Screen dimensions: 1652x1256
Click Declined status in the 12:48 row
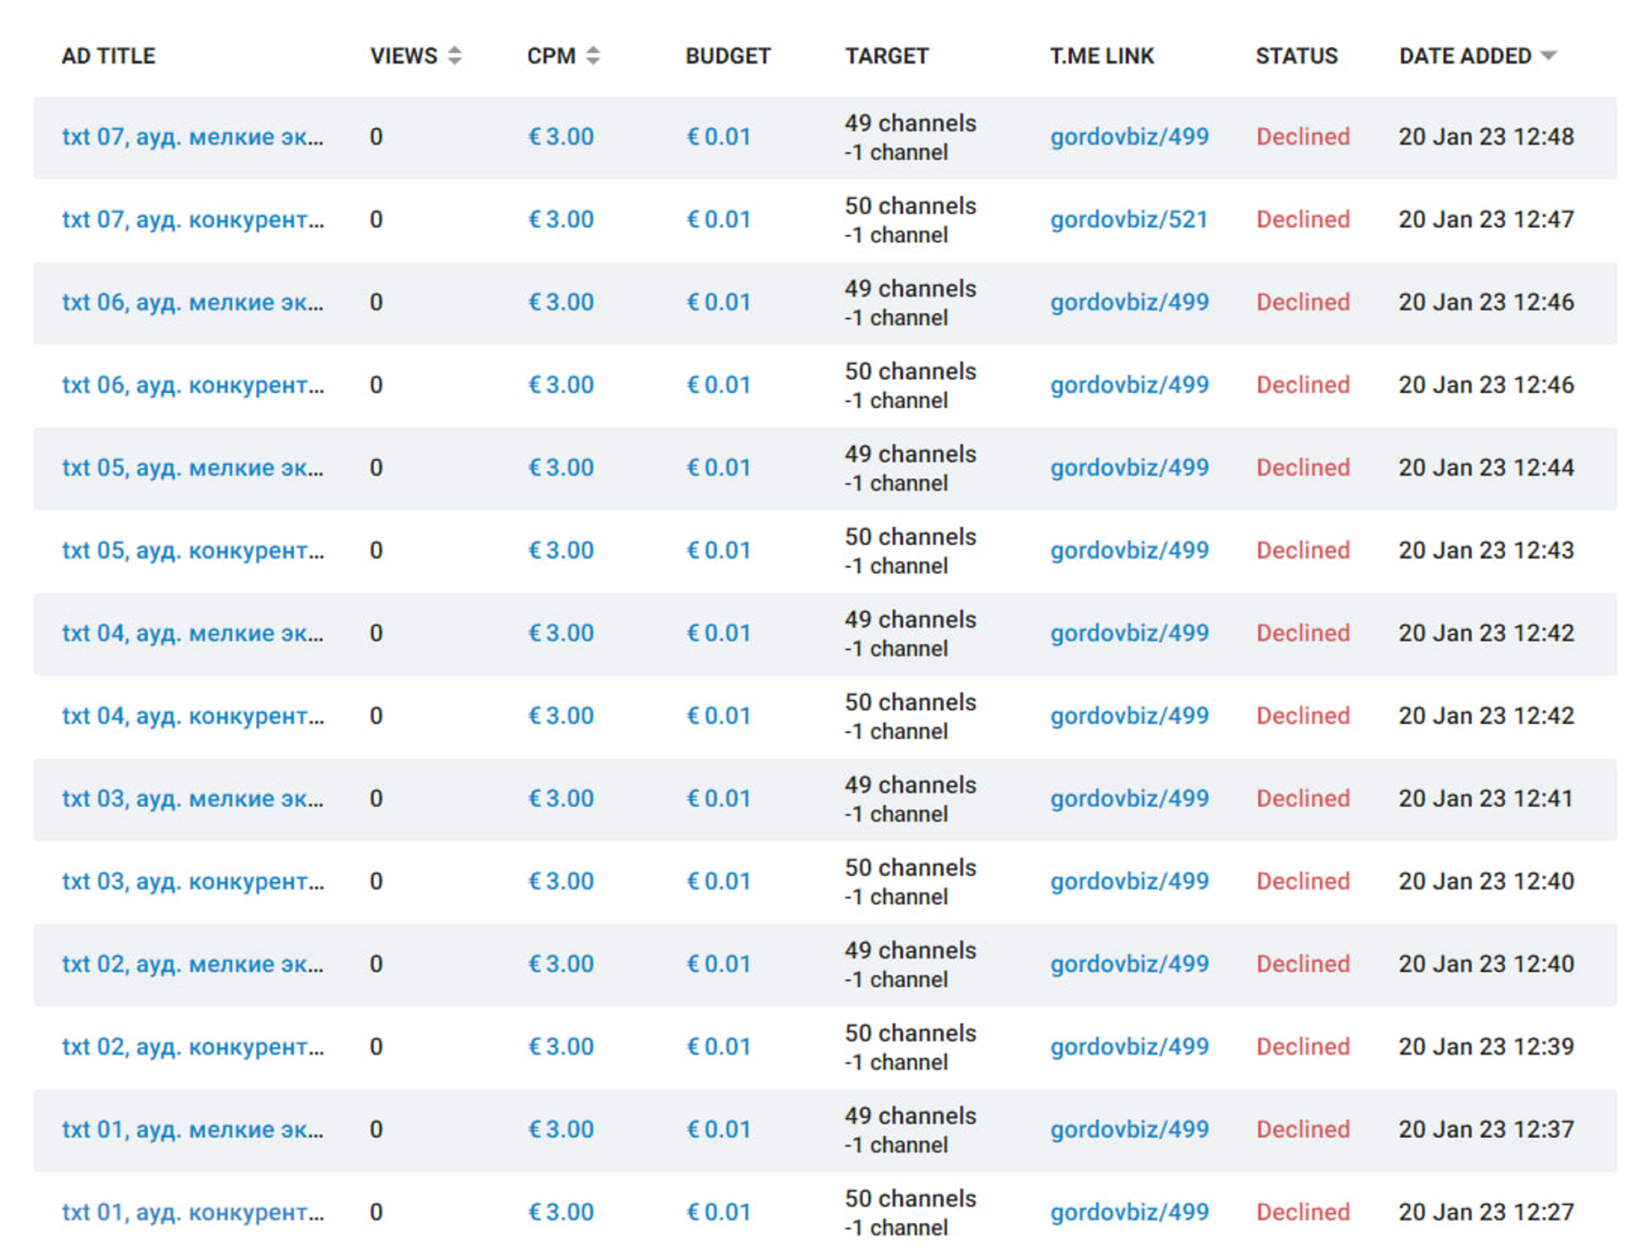click(1303, 136)
